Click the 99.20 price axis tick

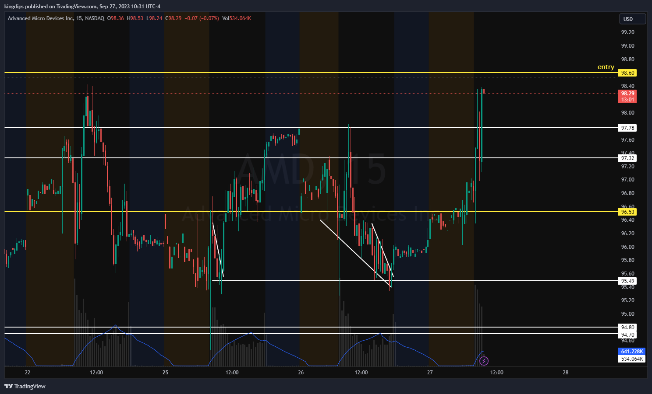tap(627, 32)
